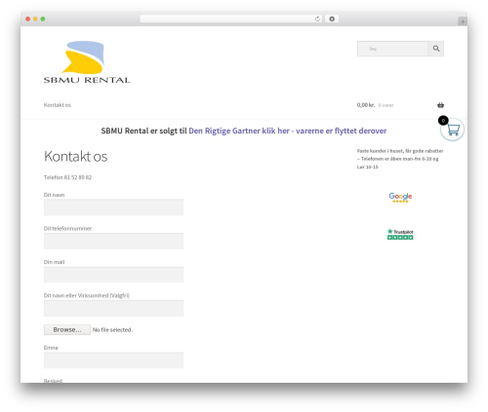
Task: Click the 0,00 kr. cart total
Action: (x=366, y=105)
